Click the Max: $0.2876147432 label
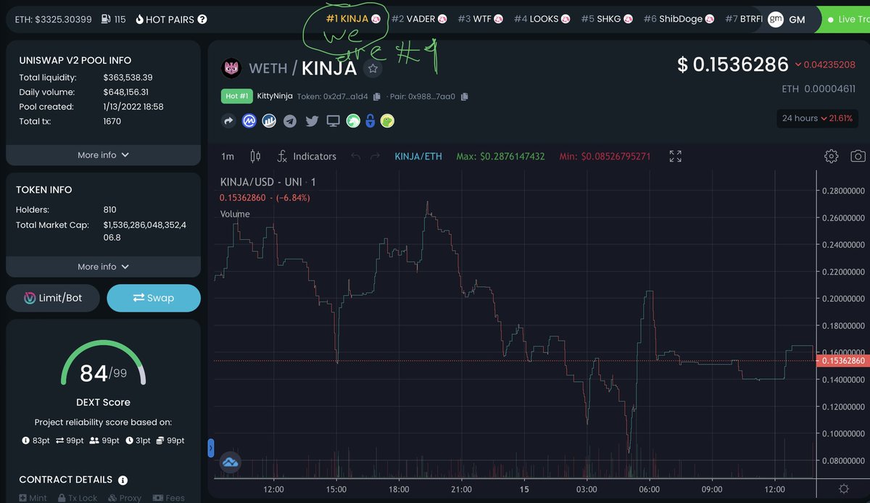870x503 pixels. (x=500, y=156)
